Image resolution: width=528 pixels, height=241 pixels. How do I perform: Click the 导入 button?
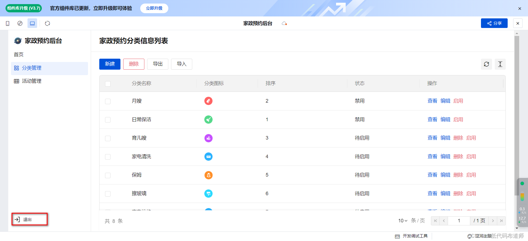click(x=182, y=64)
